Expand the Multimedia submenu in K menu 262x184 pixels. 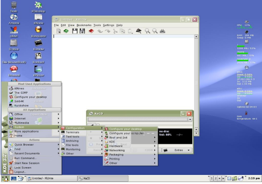[x=35, y=123]
